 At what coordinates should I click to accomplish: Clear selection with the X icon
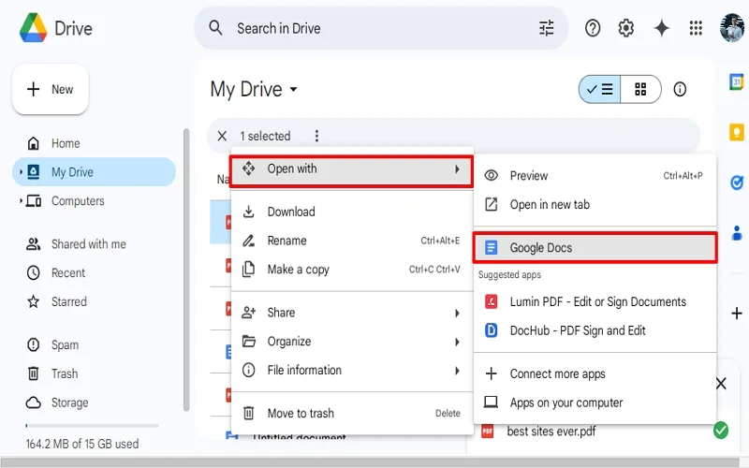pyautogui.click(x=222, y=136)
